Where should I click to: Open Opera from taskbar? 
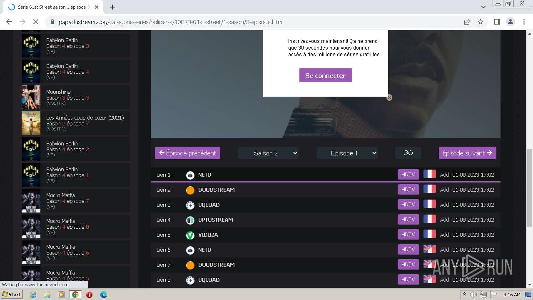89,295
